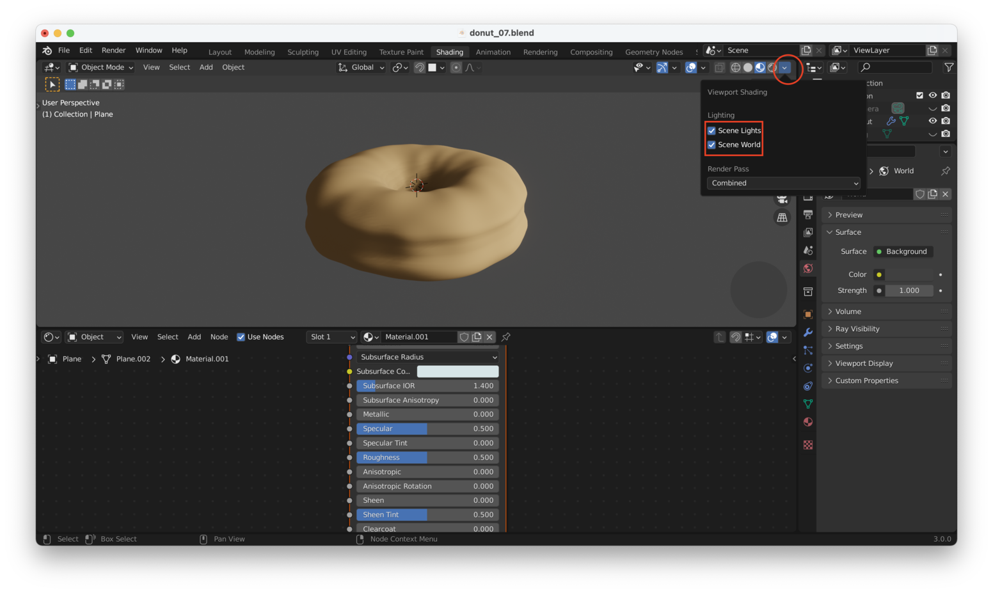The width and height of the screenshot is (993, 593).
Task: Open the Texture properties tab (checker icon)
Action: [807, 445]
